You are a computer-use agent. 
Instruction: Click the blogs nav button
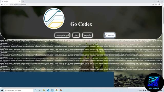76,35
